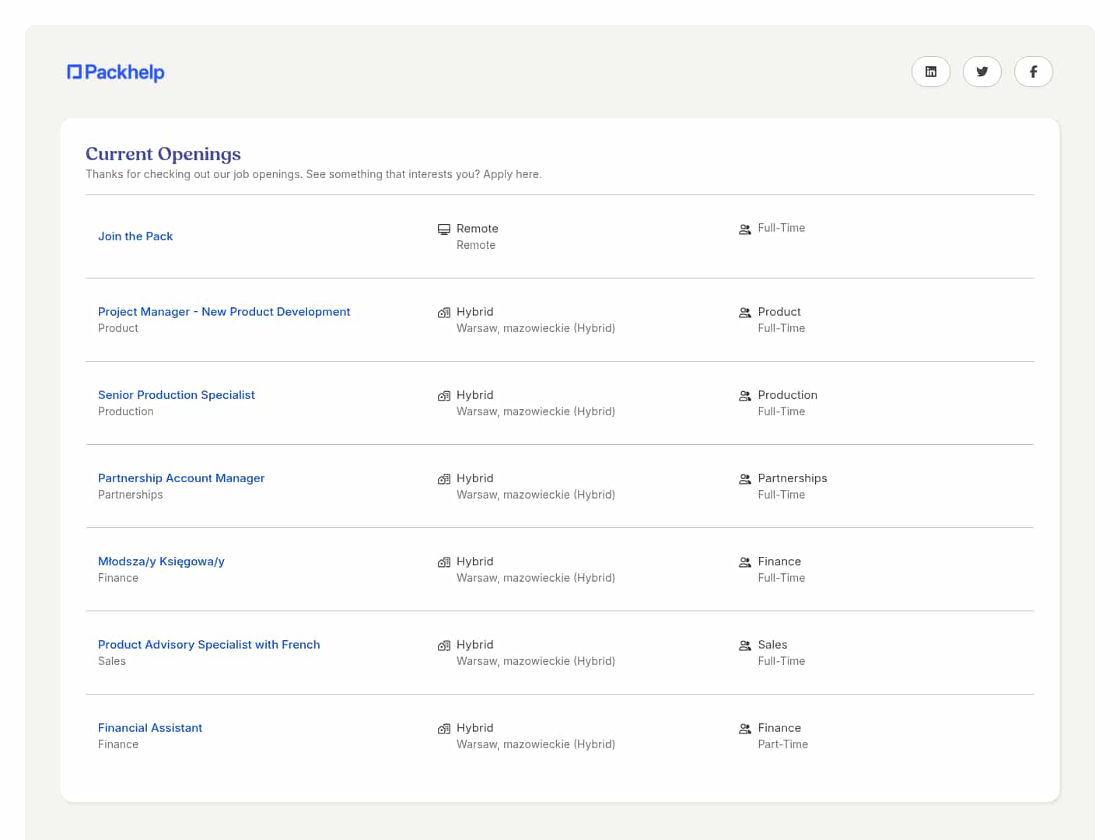Screen dimensions: 1120x840
Task: Click the Current Openings heading
Action: [x=163, y=154]
